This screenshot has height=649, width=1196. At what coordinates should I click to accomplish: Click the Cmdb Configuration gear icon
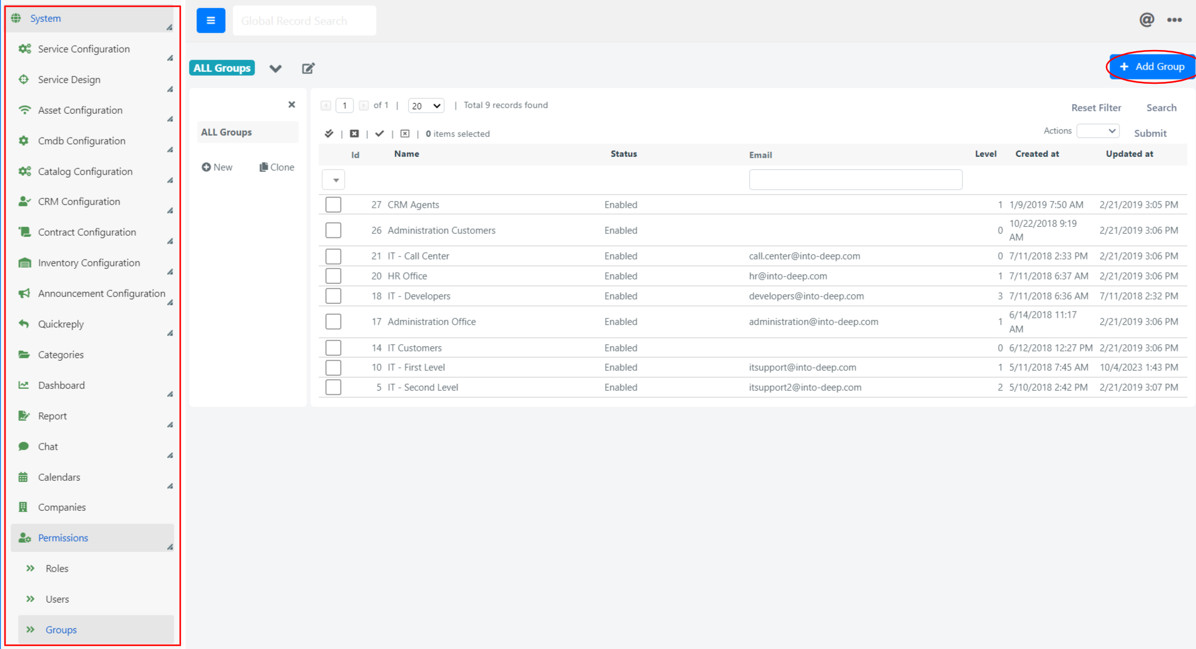[24, 141]
